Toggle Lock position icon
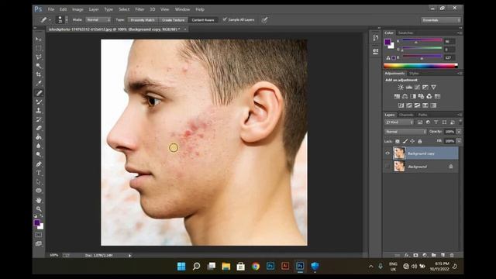 [x=412, y=141]
